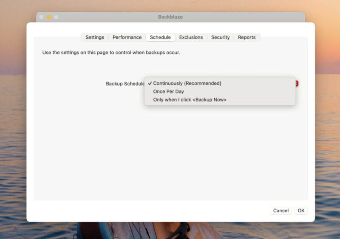Click the greyed-out close window button
Screen dimensions: 340x239
point(41,17)
